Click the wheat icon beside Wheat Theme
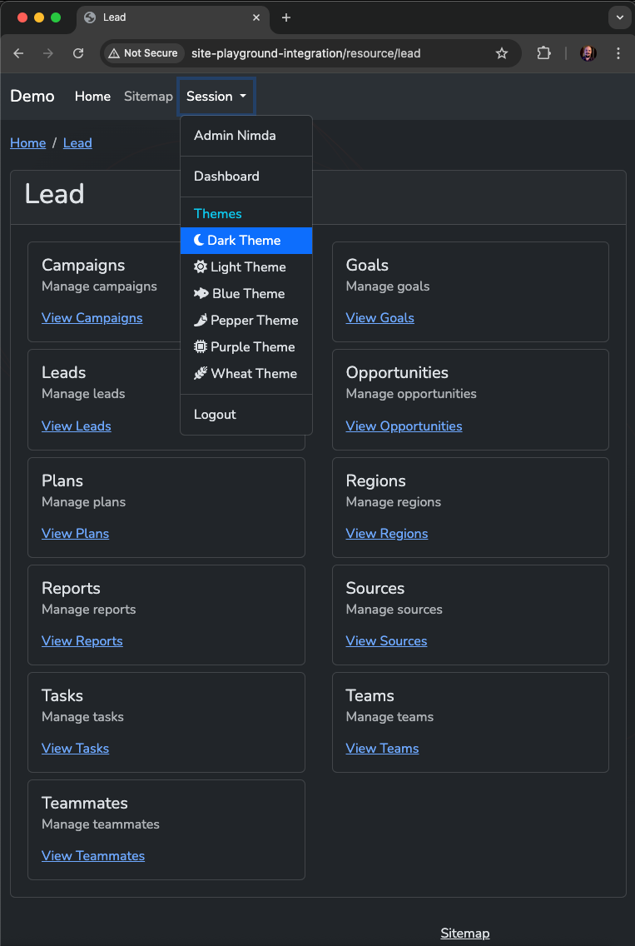This screenshot has height=946, width=635. pos(201,374)
